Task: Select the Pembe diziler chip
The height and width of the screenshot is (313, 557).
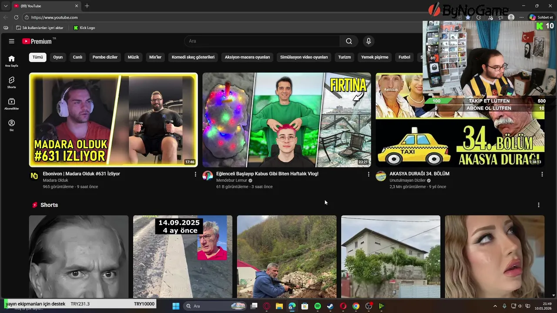Action: pyautogui.click(x=105, y=57)
